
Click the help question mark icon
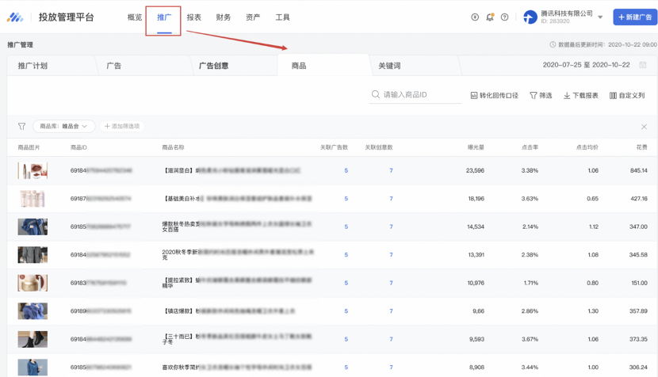[x=505, y=17]
